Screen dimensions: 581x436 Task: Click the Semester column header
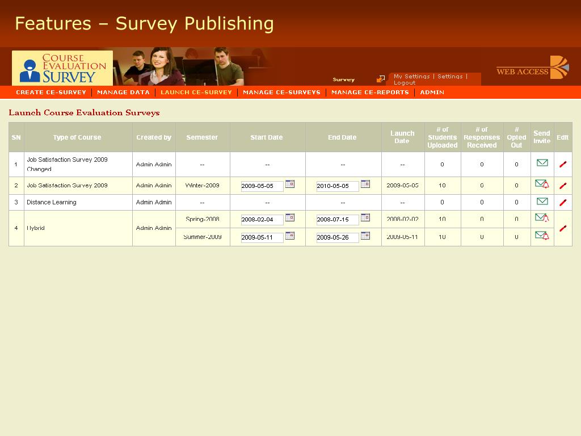click(202, 137)
